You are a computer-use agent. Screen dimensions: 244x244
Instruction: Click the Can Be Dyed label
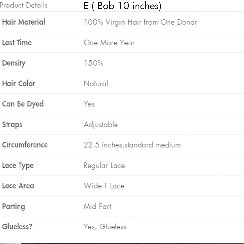(23, 104)
